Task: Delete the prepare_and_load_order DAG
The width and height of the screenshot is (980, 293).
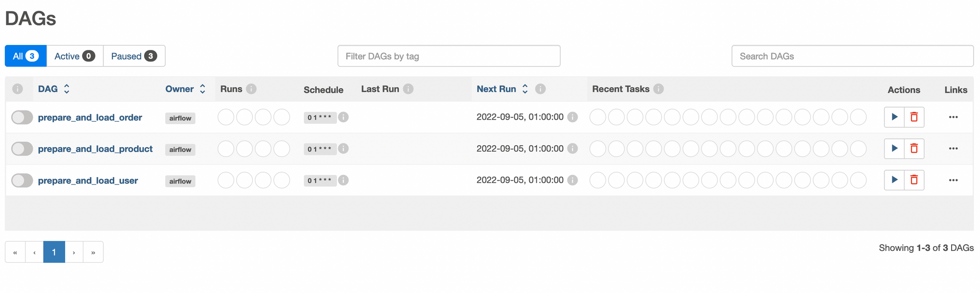Action: tap(914, 117)
